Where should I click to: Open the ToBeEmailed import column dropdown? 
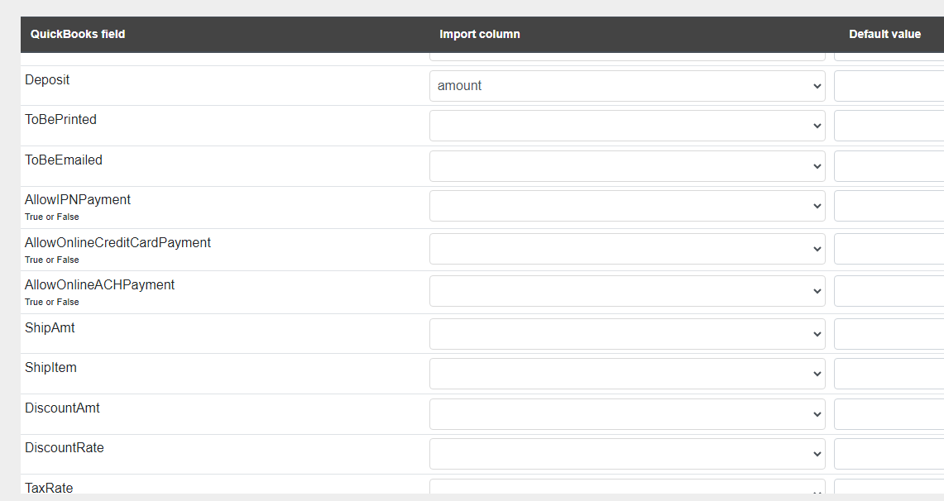click(627, 166)
